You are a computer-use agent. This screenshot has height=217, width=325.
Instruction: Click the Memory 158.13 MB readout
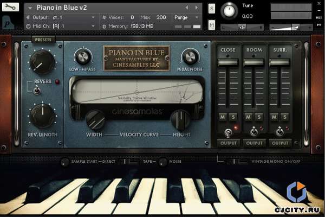click(142, 27)
